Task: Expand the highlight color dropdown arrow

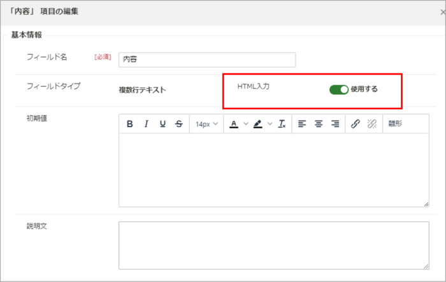Action: pyautogui.click(x=270, y=124)
